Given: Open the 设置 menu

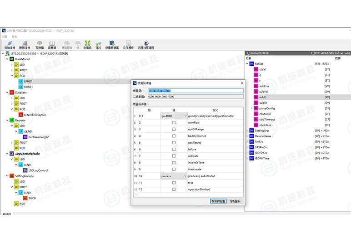Looking at the screenshot, I should [5, 36].
